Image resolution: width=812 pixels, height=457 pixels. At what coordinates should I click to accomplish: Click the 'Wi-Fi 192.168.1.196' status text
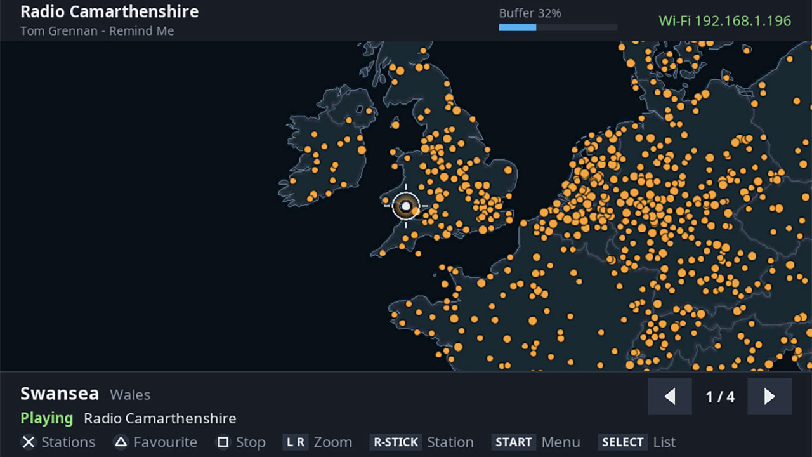point(725,20)
